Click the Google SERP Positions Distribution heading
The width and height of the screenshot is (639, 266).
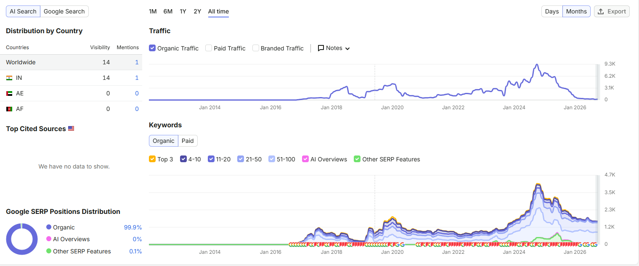(x=63, y=211)
